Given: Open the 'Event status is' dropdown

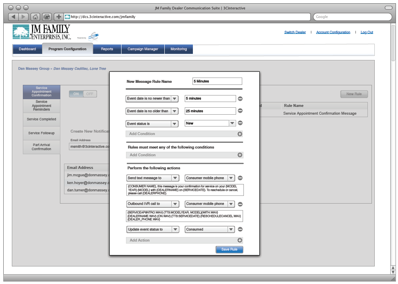Looking at the screenshot, I should coord(152,124).
